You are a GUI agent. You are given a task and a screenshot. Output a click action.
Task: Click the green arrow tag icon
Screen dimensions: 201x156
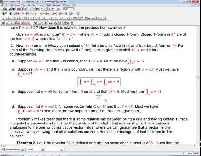[x=3, y=149]
